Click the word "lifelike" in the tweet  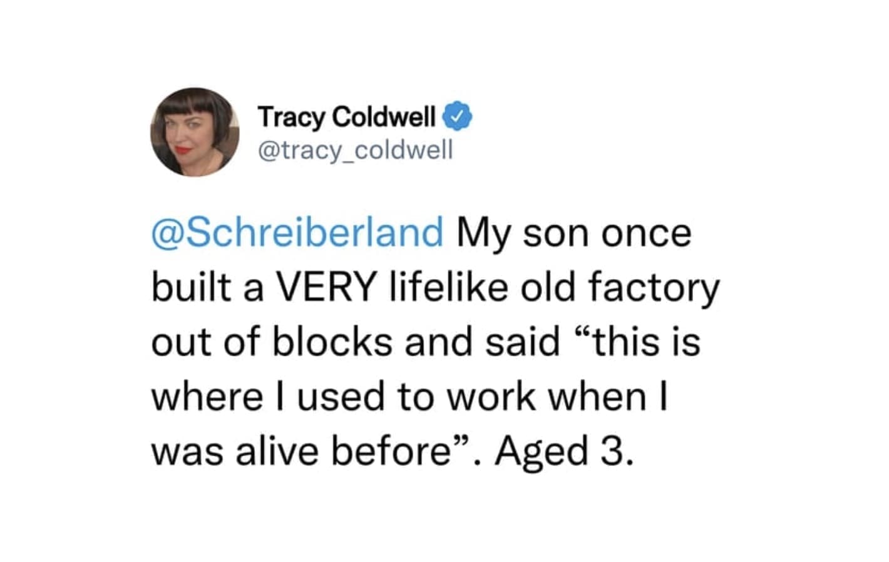(448, 288)
